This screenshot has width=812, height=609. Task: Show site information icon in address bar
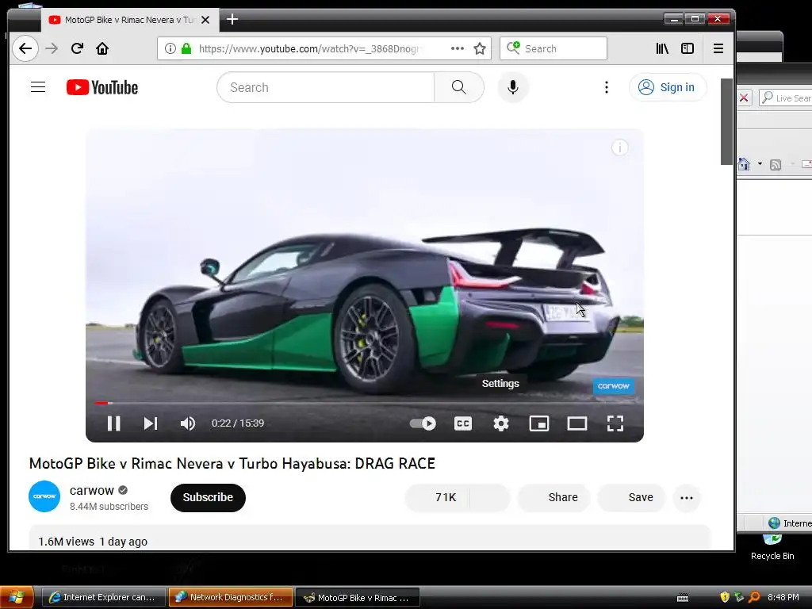tap(170, 48)
